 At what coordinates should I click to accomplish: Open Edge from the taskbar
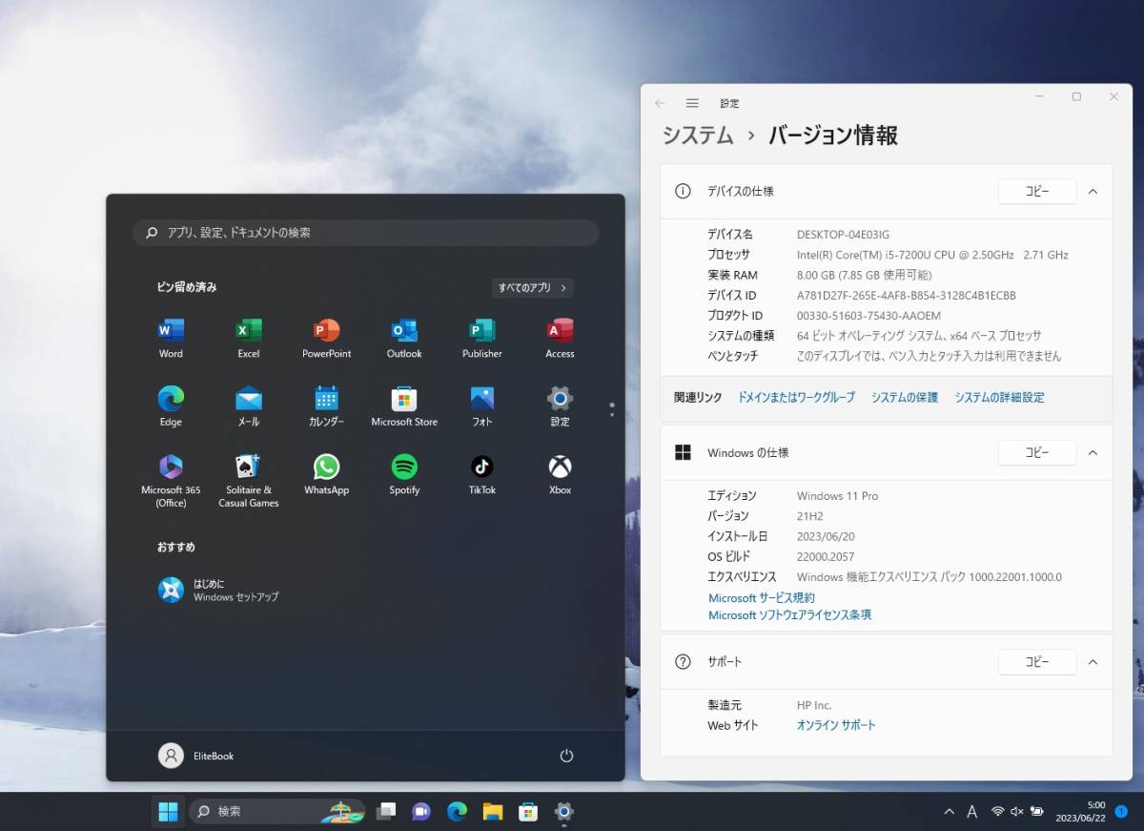tap(457, 811)
